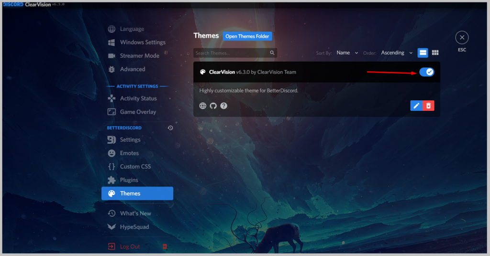
Task: Edit the ClearVision theme with pencil button
Action: point(416,106)
